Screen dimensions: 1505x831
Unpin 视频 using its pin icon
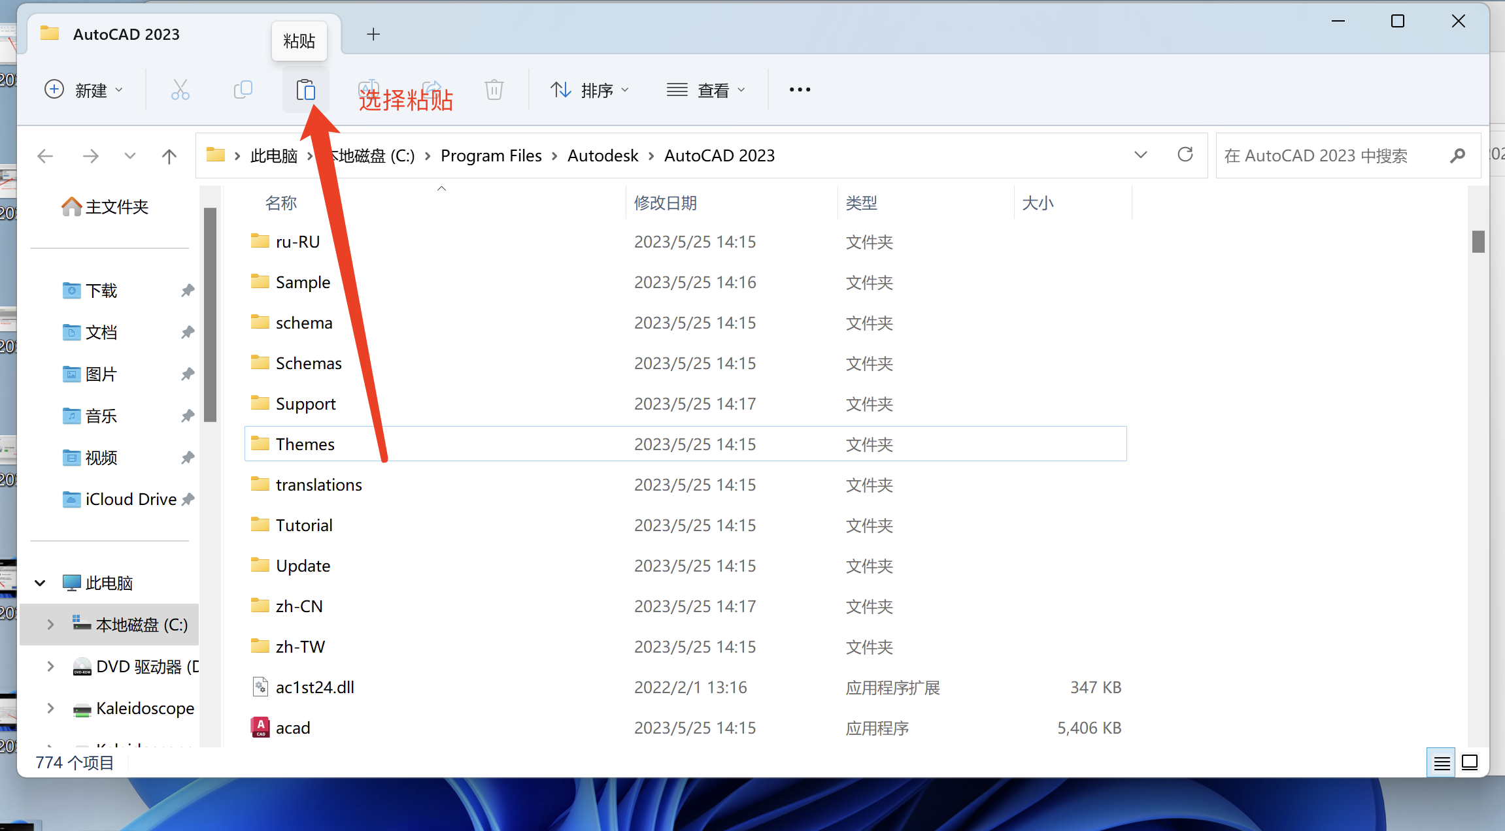188,457
